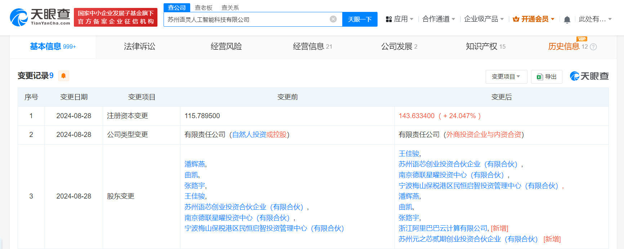Open the 法律诉讼 tab

139,46
